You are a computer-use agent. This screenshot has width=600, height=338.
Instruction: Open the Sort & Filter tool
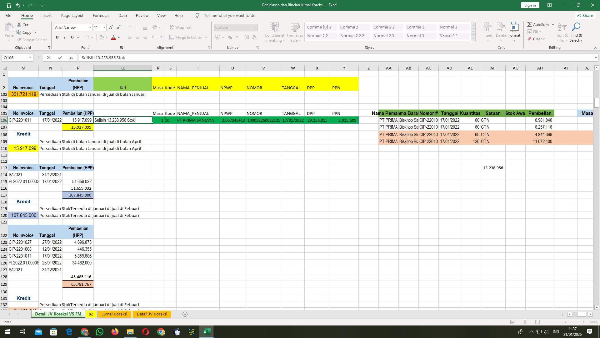coord(562,32)
